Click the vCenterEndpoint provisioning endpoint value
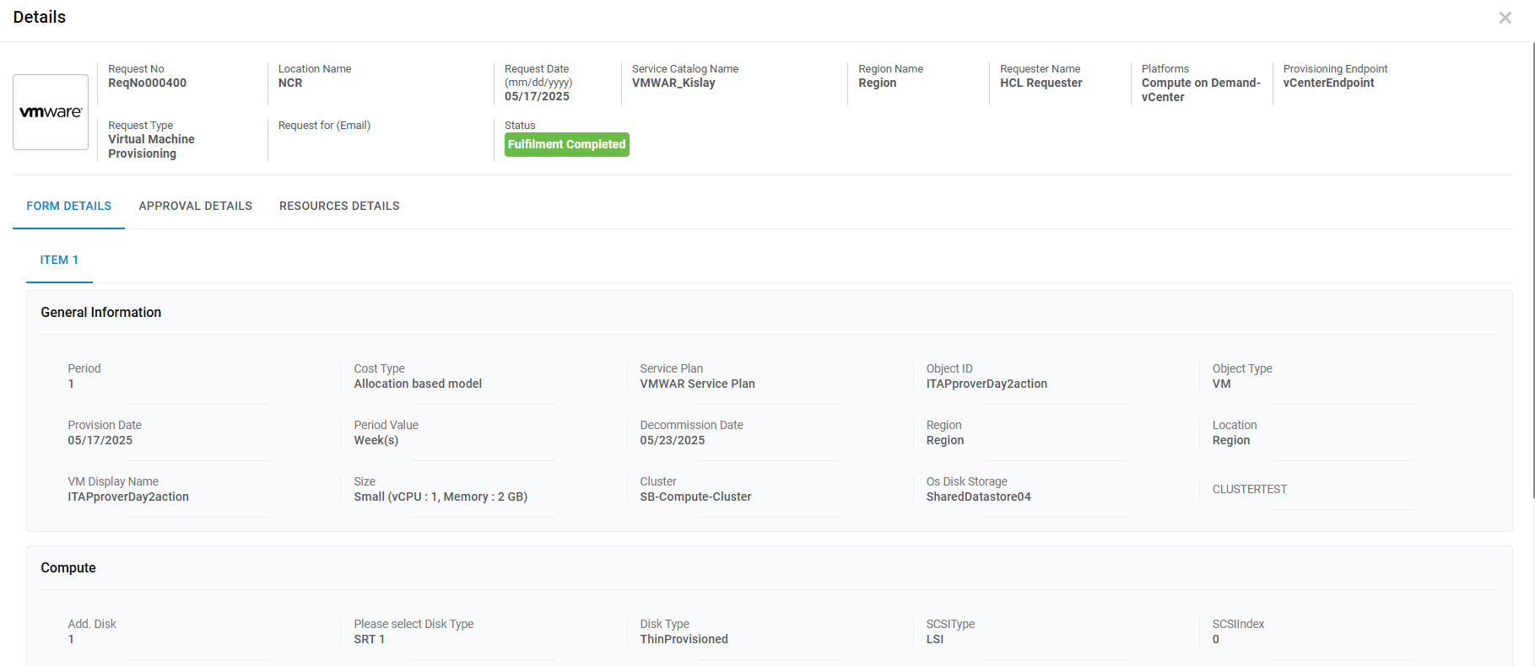 (x=1328, y=83)
